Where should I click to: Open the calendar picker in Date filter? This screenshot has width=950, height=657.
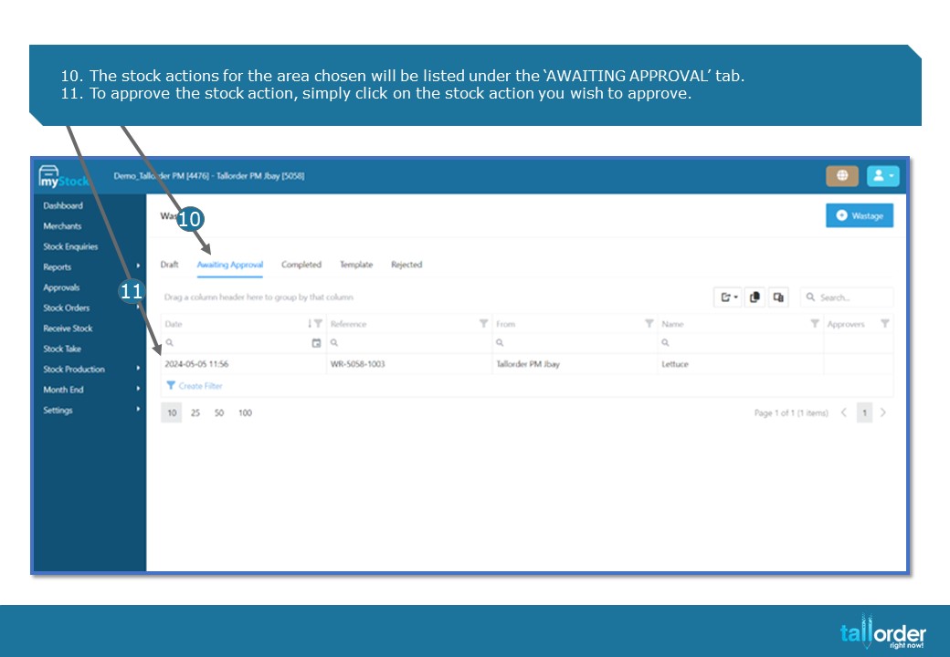316,343
